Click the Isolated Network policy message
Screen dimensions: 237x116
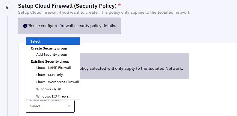(x=131, y=69)
